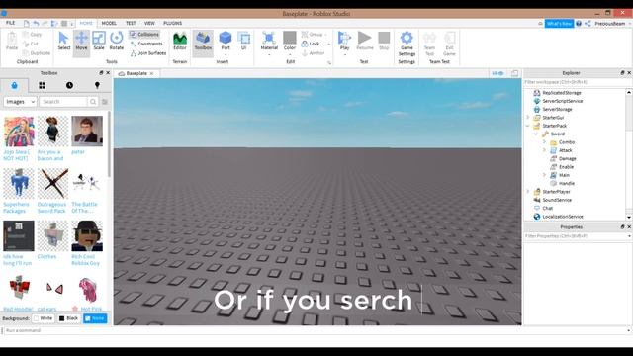Viewport: 633px width, 356px height.
Task: Click Cut in Clipboard group
Action: coord(31,44)
